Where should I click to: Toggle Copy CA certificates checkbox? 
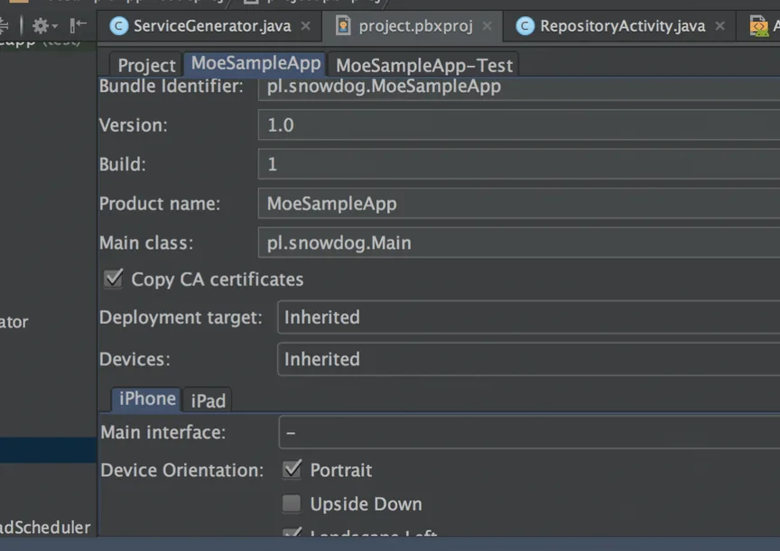(114, 279)
